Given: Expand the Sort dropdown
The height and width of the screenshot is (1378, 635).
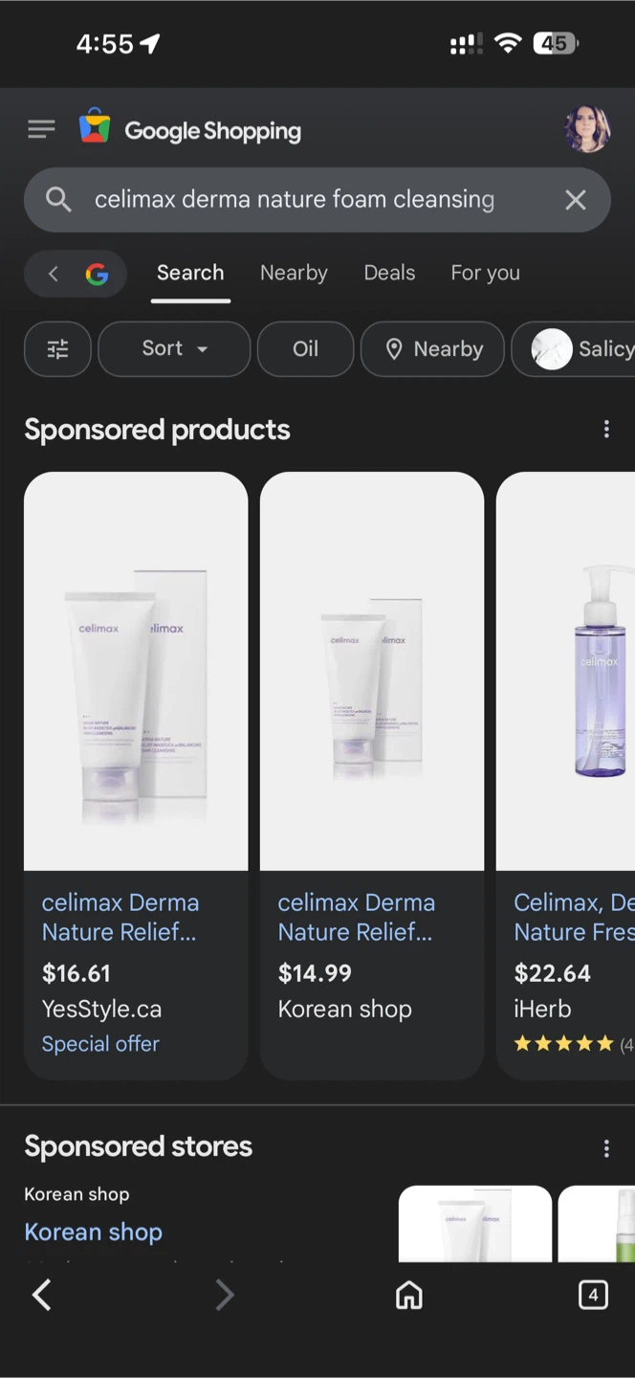Looking at the screenshot, I should (x=174, y=349).
